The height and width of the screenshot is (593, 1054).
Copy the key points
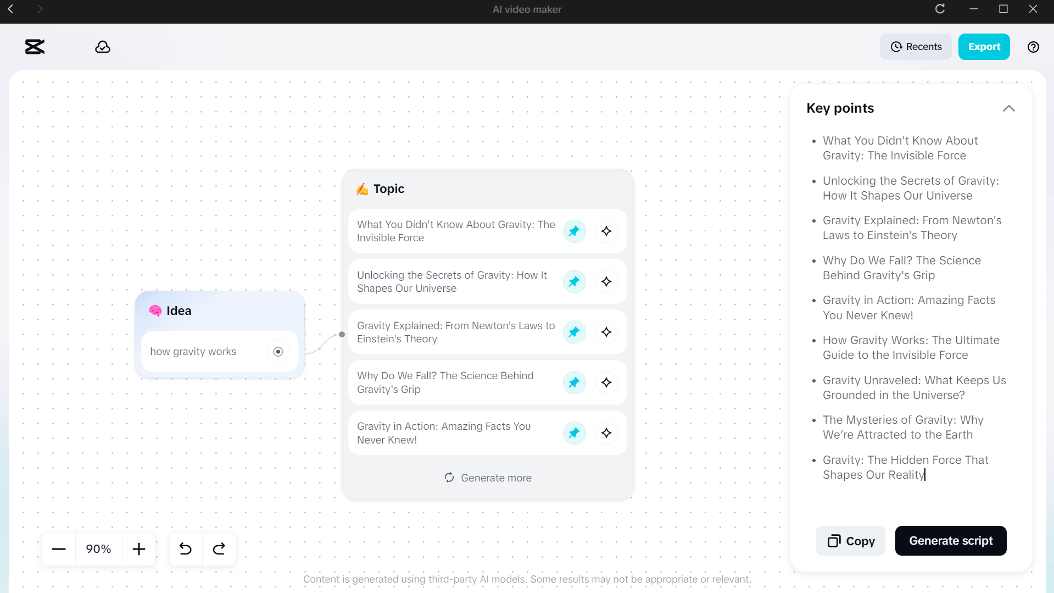(850, 541)
